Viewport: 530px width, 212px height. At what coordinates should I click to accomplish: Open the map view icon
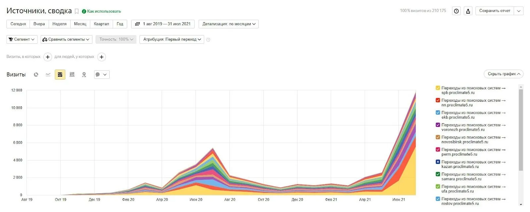pyautogui.click(x=84, y=75)
